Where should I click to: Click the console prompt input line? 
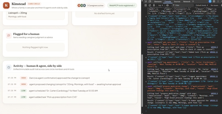point(183,111)
